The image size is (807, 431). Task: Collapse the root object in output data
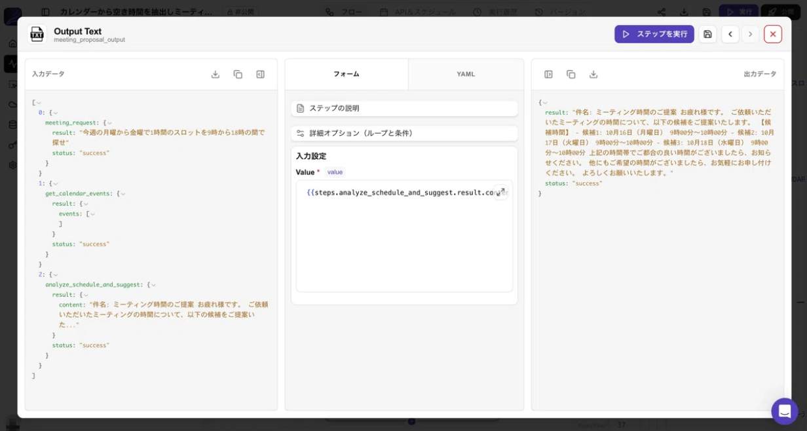pyautogui.click(x=545, y=102)
